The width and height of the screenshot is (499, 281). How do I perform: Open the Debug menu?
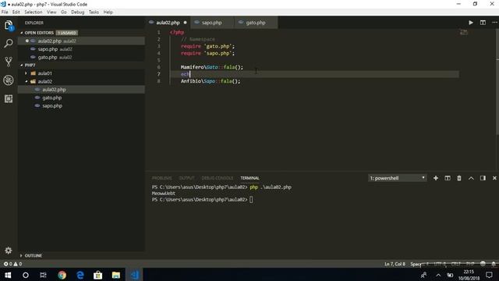coord(78,12)
